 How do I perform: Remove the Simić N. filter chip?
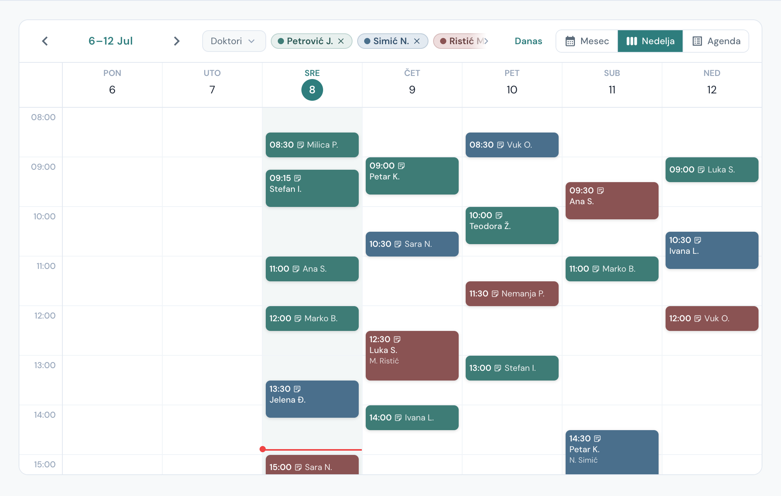(x=417, y=41)
